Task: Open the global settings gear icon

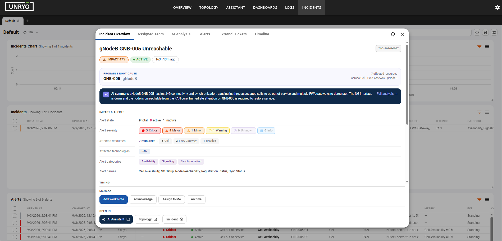Action: click(x=497, y=7)
